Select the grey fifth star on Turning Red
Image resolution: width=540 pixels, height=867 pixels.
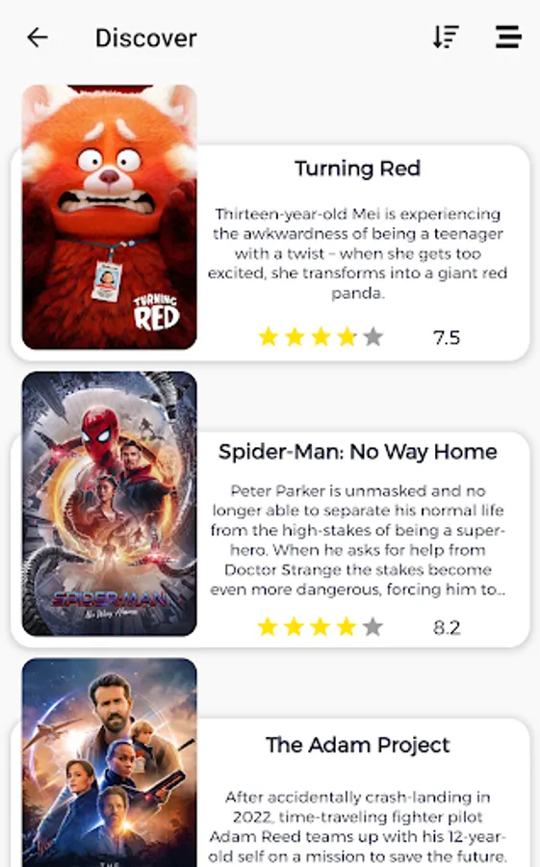point(373,336)
